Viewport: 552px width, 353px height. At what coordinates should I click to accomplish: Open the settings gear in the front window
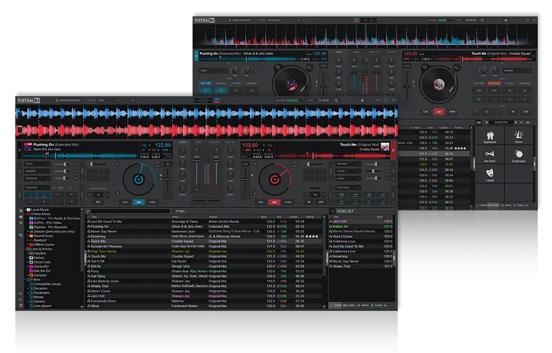click(x=362, y=101)
